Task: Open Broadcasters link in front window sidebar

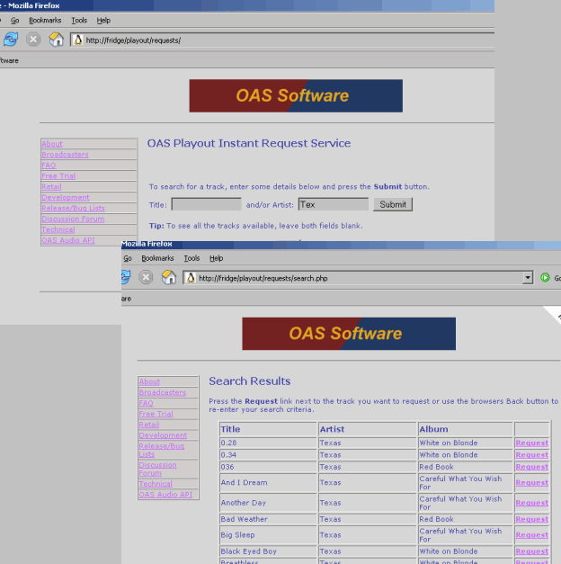Action: tap(163, 392)
